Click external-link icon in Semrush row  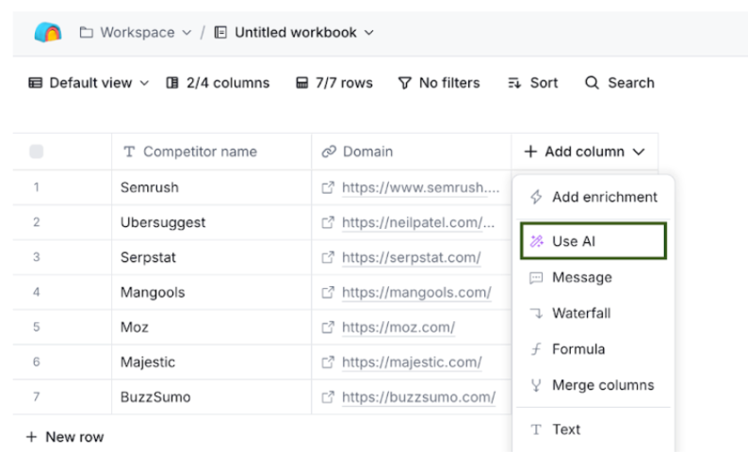pos(328,187)
